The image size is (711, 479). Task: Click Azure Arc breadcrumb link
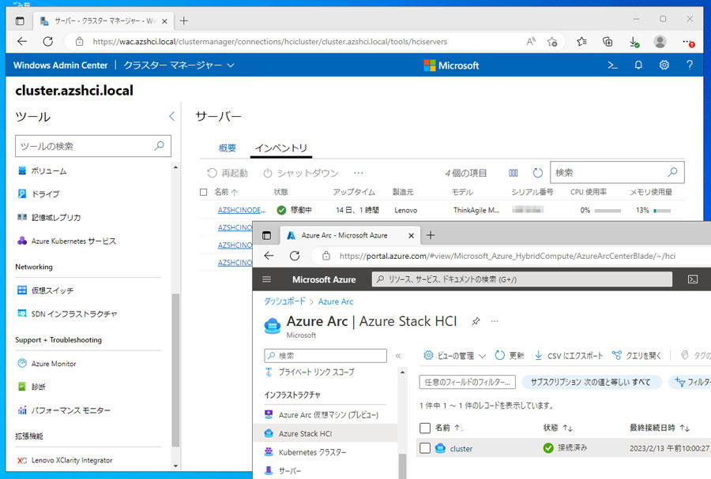[x=336, y=301]
